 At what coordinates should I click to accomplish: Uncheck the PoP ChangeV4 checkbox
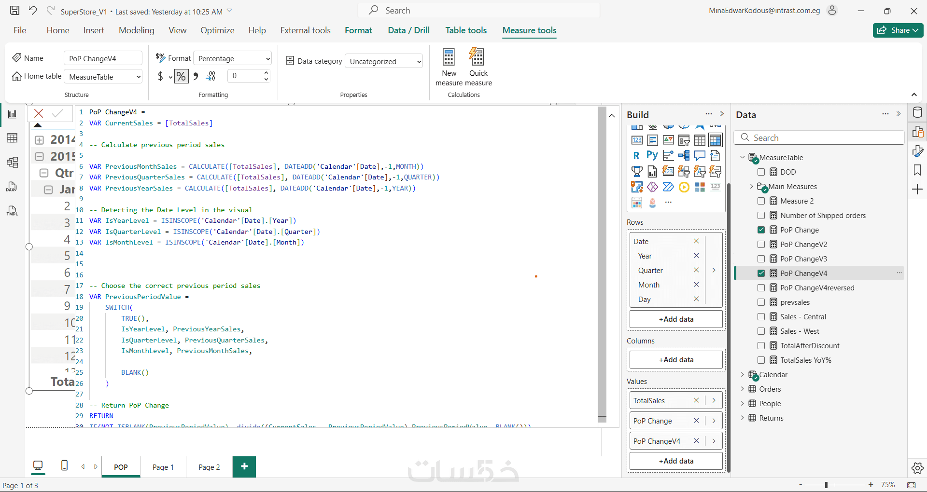(761, 273)
